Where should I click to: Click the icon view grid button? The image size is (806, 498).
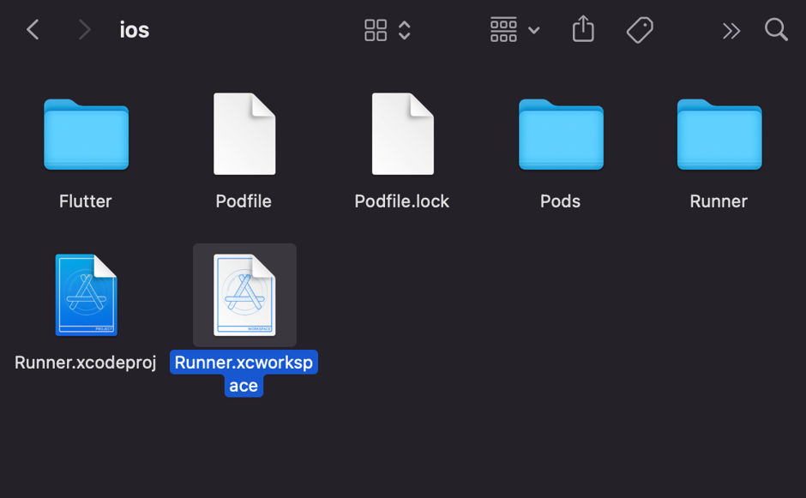pos(376,30)
